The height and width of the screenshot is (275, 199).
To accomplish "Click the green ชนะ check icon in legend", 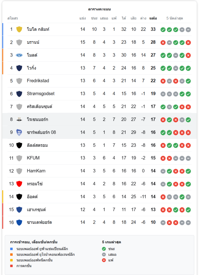I will [104, 249].
